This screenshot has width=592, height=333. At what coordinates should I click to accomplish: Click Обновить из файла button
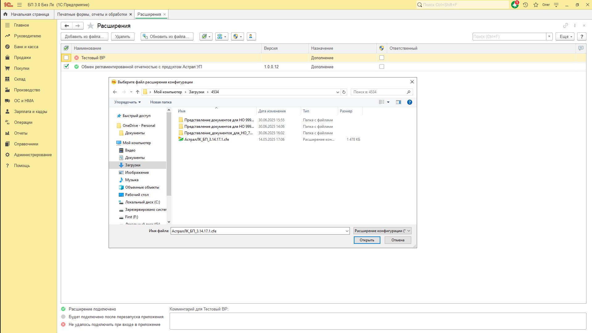click(x=167, y=36)
